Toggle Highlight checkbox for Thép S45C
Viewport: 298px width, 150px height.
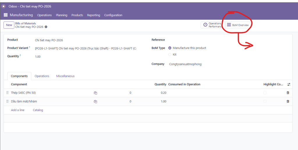(x=265, y=93)
